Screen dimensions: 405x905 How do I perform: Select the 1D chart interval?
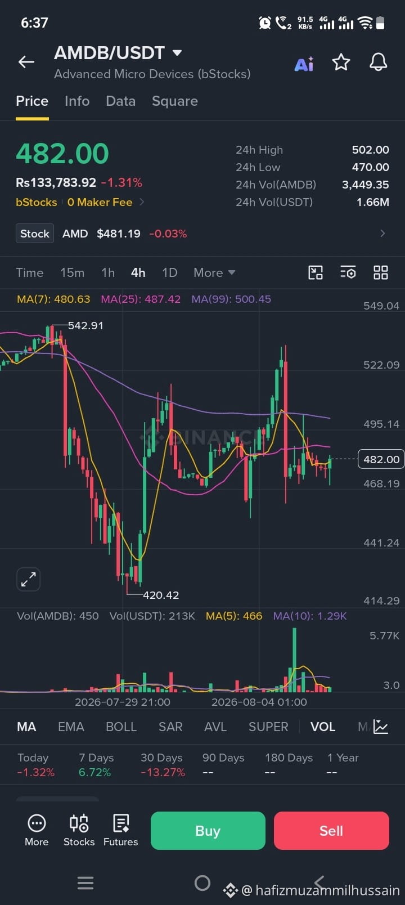[x=170, y=272]
